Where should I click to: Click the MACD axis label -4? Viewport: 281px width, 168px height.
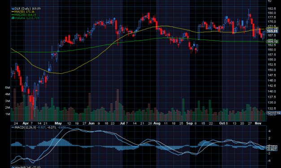(269, 161)
